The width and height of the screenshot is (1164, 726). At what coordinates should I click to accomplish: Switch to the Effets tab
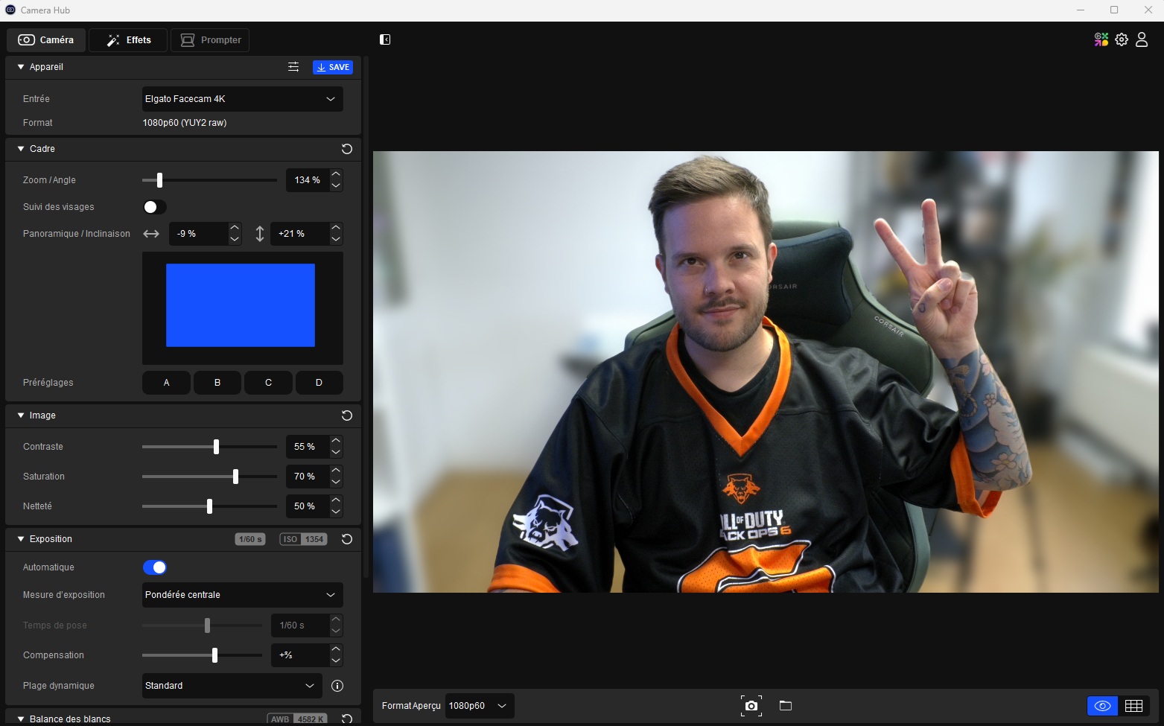click(129, 40)
